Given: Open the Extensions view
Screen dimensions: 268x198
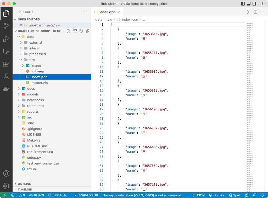Looking at the screenshot, I should pos(6,64).
